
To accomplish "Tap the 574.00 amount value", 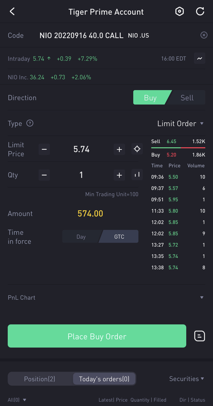I will point(90,213).
